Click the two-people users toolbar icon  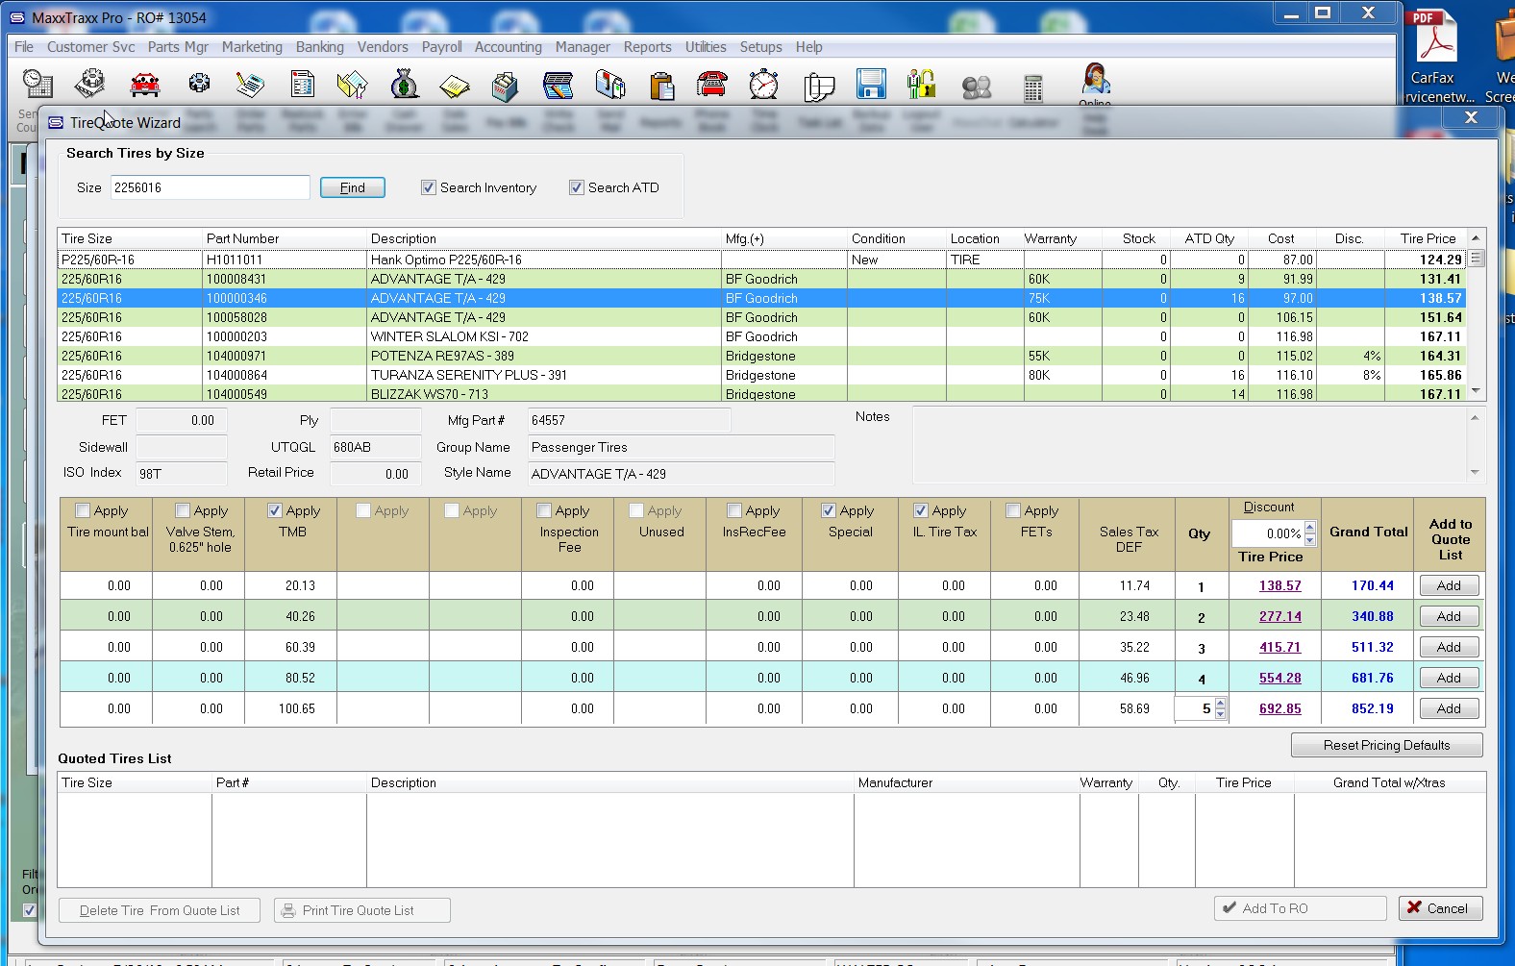[x=977, y=87]
